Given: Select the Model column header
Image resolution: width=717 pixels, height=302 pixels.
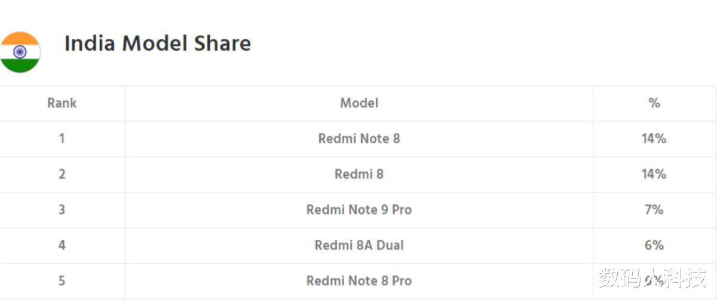Looking at the screenshot, I should click(359, 103).
